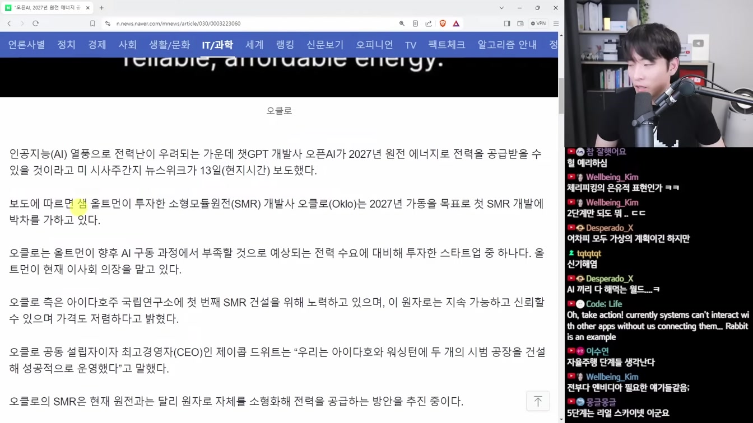Image resolution: width=753 pixels, height=423 pixels.
Task: Open the 팩트체크 section
Action: tap(447, 45)
